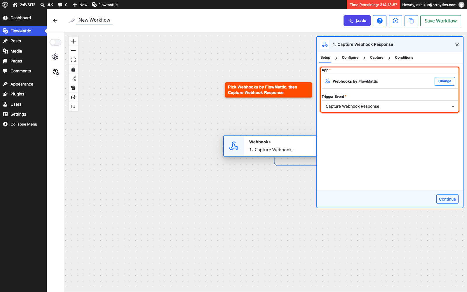Auto-arrange nodes with the layout icon
Image resolution: width=467 pixels, height=292 pixels.
73,79
